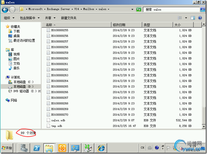Open the control panel style taskbar icon

pyautogui.click(x=75, y=148)
